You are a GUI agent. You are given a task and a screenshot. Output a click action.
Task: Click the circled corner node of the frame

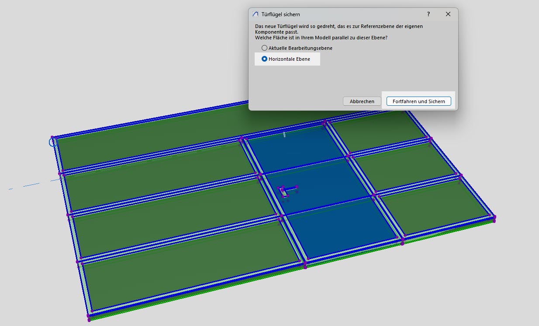pyautogui.click(x=53, y=141)
